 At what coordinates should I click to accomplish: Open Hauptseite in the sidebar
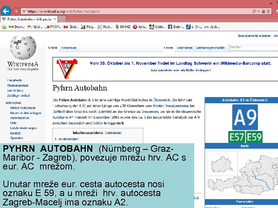[x=15, y=80]
